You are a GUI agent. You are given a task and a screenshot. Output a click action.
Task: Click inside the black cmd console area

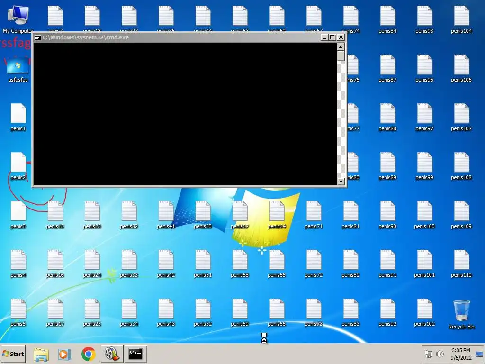point(185,114)
